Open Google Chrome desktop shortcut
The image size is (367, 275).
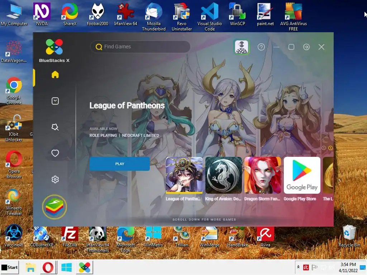14,91
